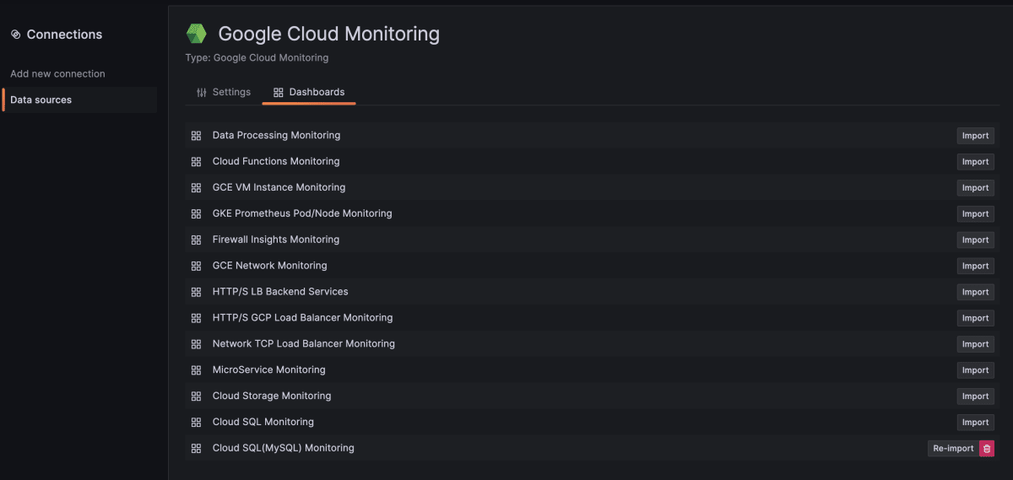This screenshot has height=480, width=1013.
Task: Click dashboard icon for Cloud Functions Monitoring
Action: coord(196,162)
